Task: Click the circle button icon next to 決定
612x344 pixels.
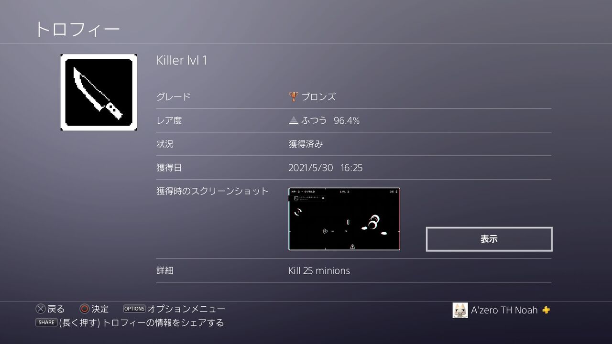Action: (x=85, y=309)
